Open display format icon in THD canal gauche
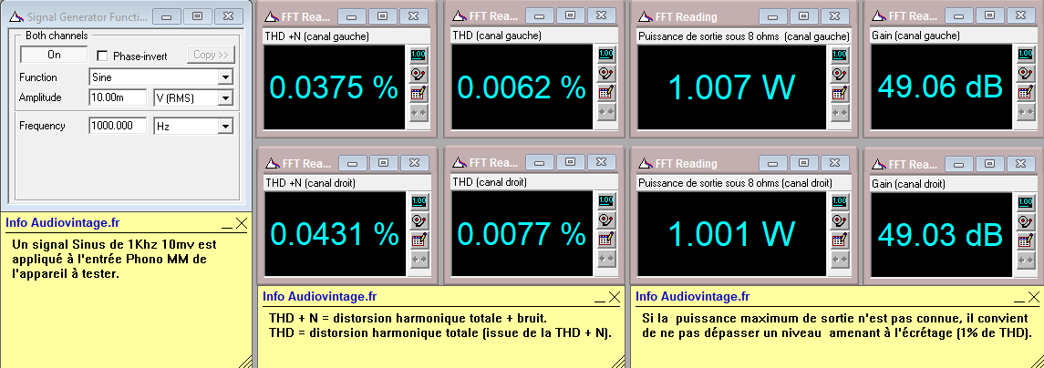Image resolution: width=1044 pixels, height=368 pixels. 606,54
